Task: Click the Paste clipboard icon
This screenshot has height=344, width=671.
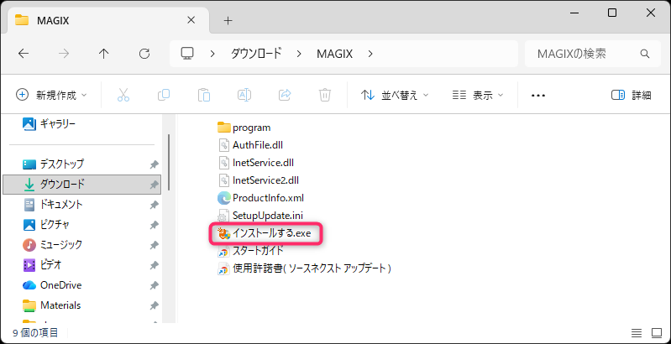Action: pyautogui.click(x=203, y=95)
